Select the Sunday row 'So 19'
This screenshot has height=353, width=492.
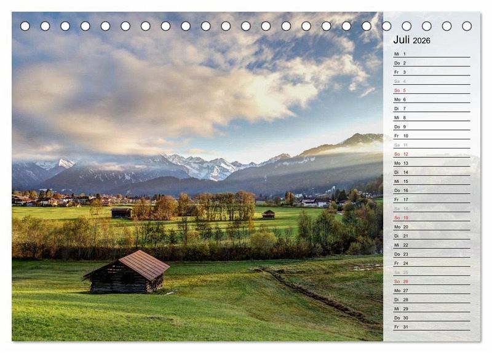point(430,217)
